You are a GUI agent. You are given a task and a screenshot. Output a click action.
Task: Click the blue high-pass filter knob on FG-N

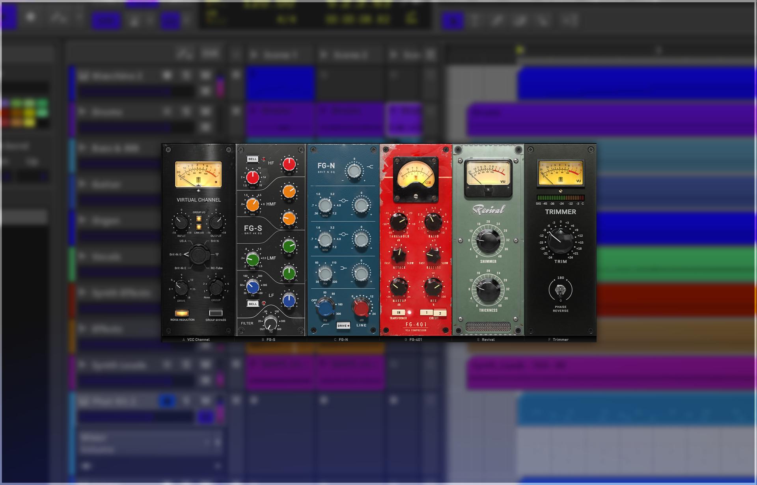pos(325,307)
